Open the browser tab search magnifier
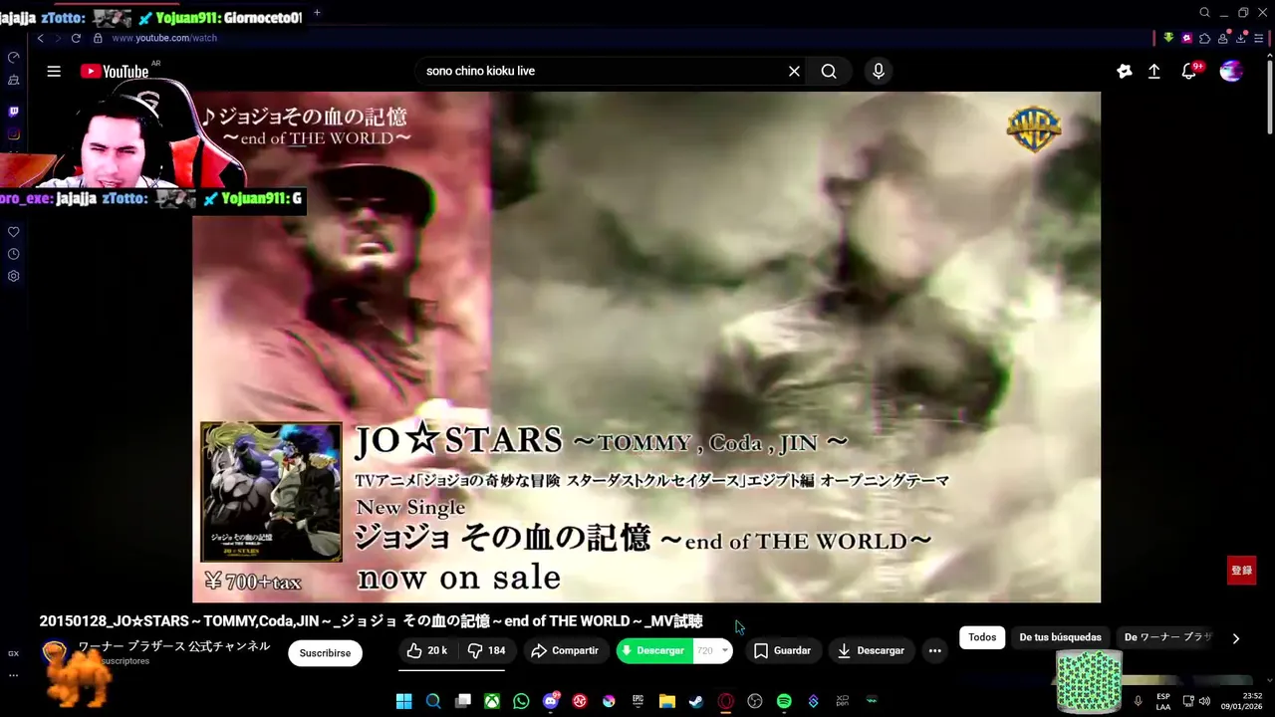The width and height of the screenshot is (1275, 717). click(x=1204, y=13)
